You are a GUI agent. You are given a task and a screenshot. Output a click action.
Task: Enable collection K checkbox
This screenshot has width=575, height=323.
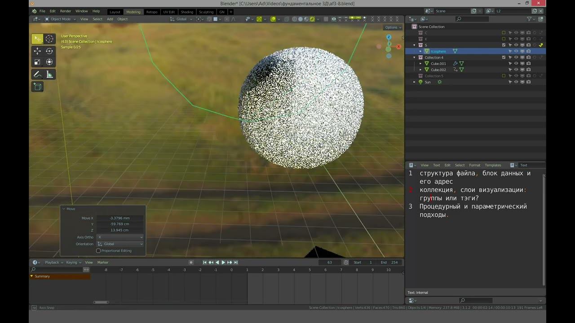(x=504, y=39)
